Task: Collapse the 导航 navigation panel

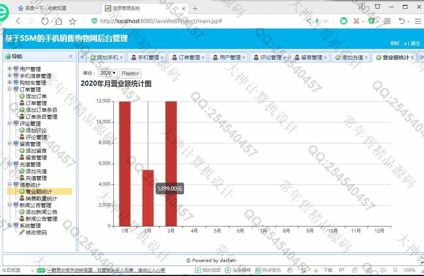Action: coord(71,56)
